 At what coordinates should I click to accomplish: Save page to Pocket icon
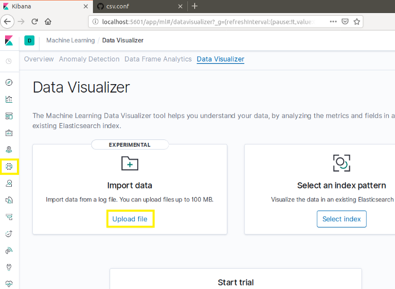coord(345,21)
